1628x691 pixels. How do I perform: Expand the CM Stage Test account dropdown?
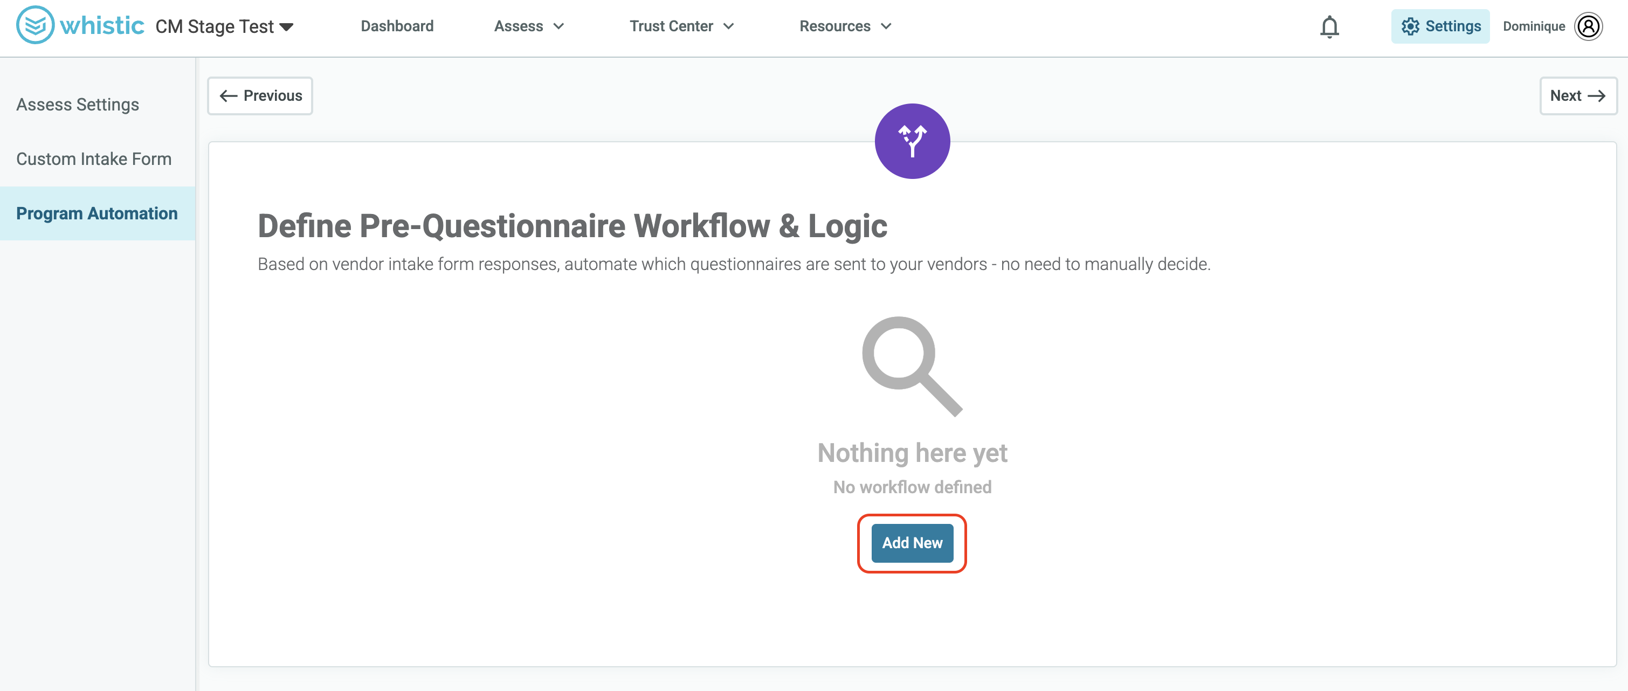224,26
